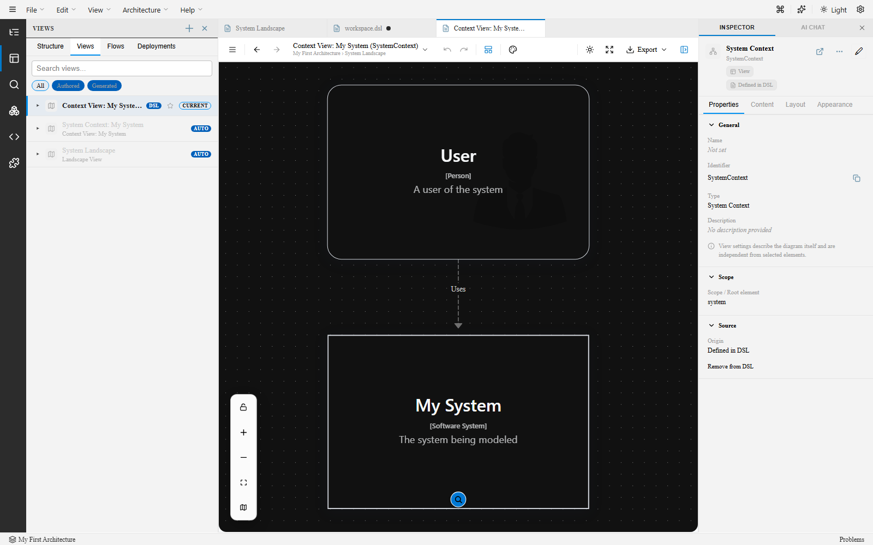Open the view selector dropdown chevron
This screenshot has height=545, width=873.
point(425,50)
